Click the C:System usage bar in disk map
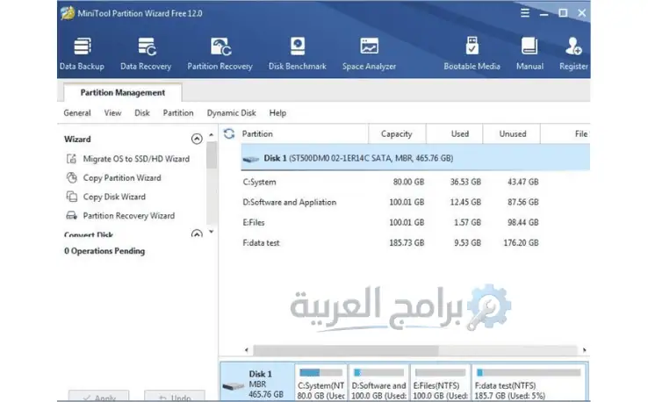 click(x=321, y=372)
